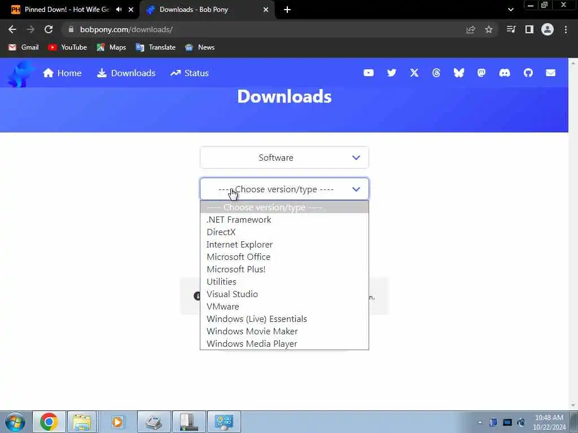Open the Twitter bird icon link
The height and width of the screenshot is (433, 578).
(392, 73)
